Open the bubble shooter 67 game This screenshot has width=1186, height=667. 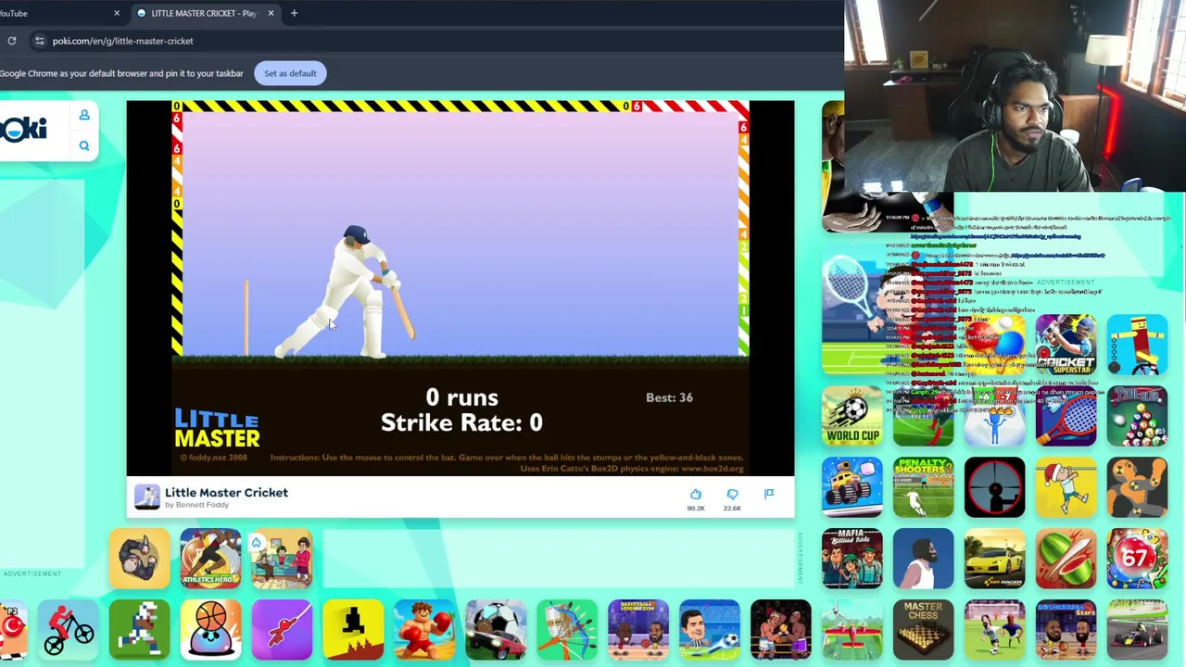point(1138,559)
